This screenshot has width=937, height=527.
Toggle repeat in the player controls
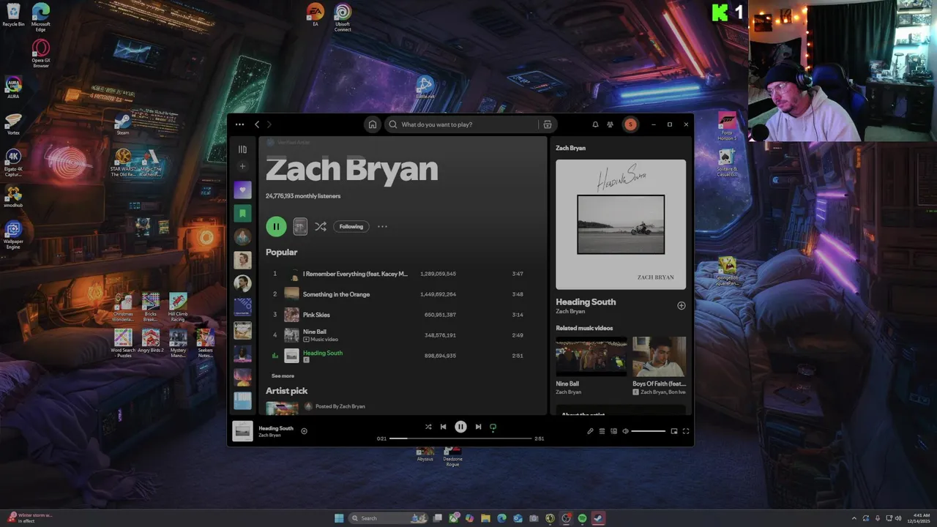tap(493, 427)
